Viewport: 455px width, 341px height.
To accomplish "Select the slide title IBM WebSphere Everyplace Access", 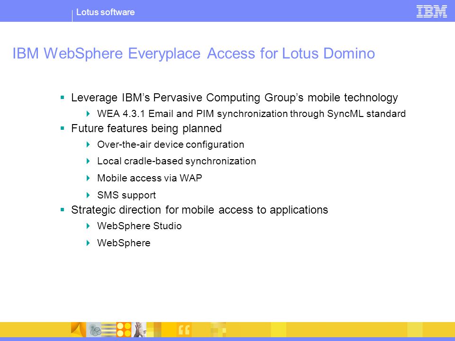I will (x=193, y=54).
